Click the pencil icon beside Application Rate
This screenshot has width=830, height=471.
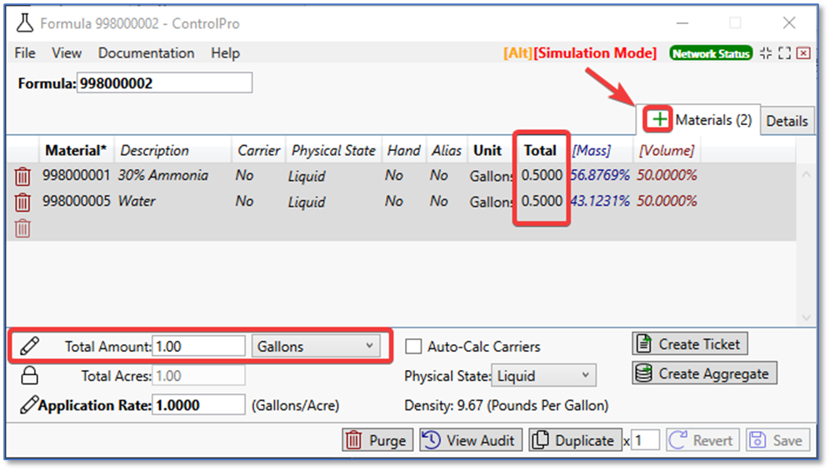[29, 405]
